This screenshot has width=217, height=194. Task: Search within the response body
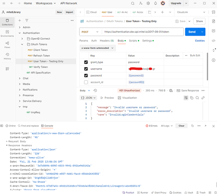click(x=197, y=98)
